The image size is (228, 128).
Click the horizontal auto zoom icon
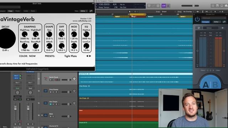pos(207,12)
